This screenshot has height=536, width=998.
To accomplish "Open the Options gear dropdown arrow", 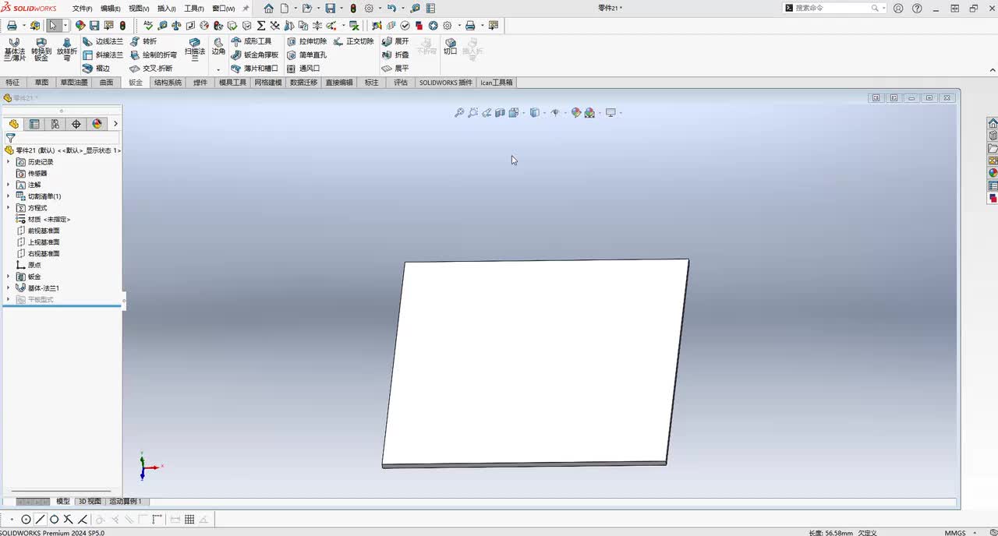I will tap(380, 9).
